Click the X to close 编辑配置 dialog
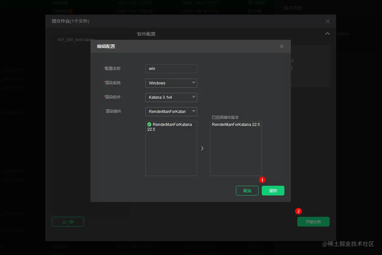The width and height of the screenshot is (382, 255). click(281, 46)
